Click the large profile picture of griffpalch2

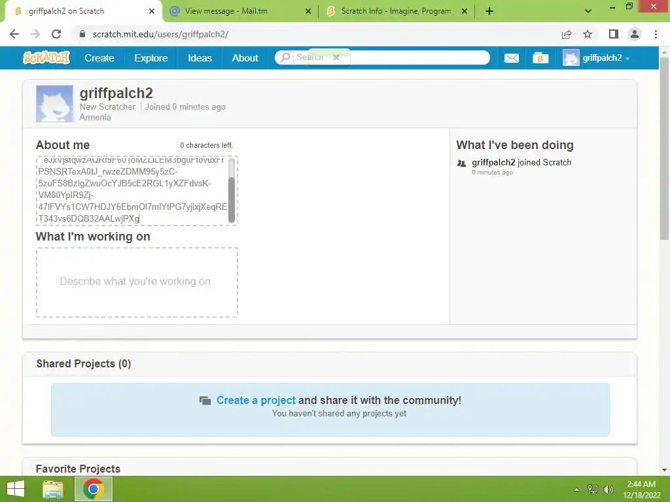click(x=54, y=104)
